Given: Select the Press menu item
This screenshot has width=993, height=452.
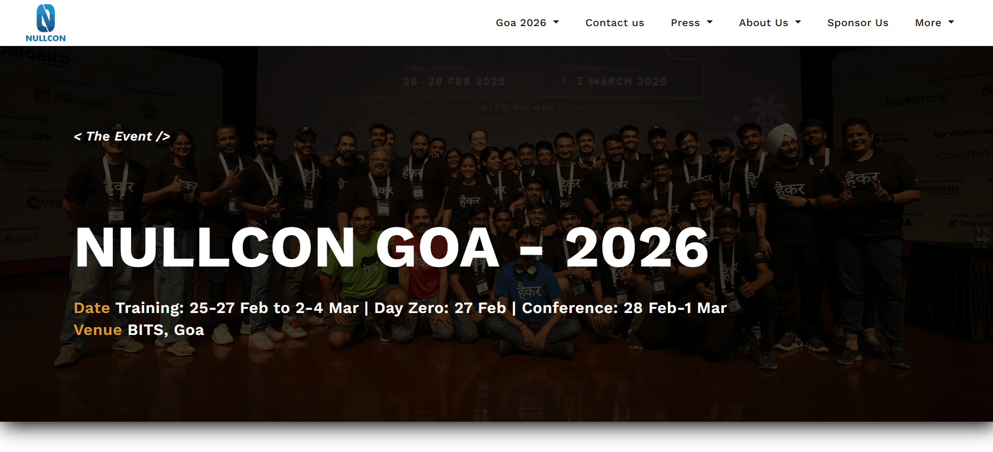Looking at the screenshot, I should [685, 22].
